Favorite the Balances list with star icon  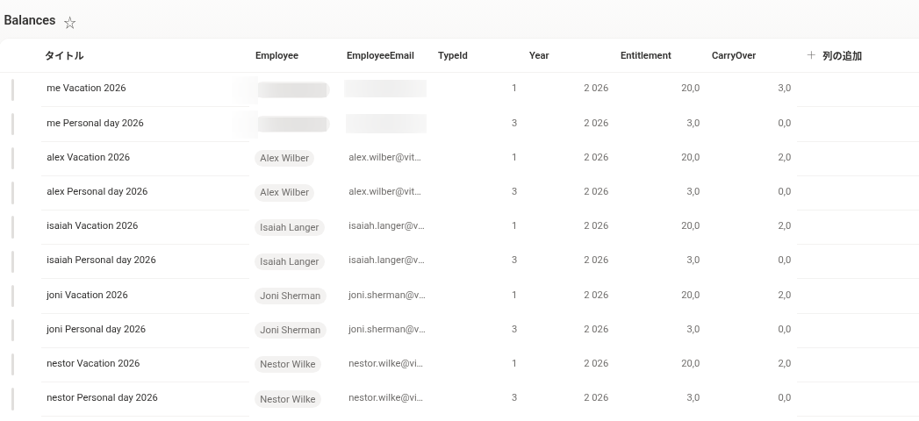69,23
